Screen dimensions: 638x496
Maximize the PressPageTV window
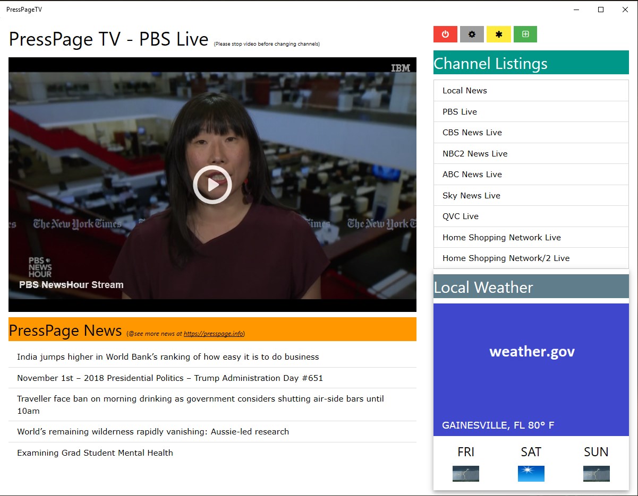(x=601, y=9)
